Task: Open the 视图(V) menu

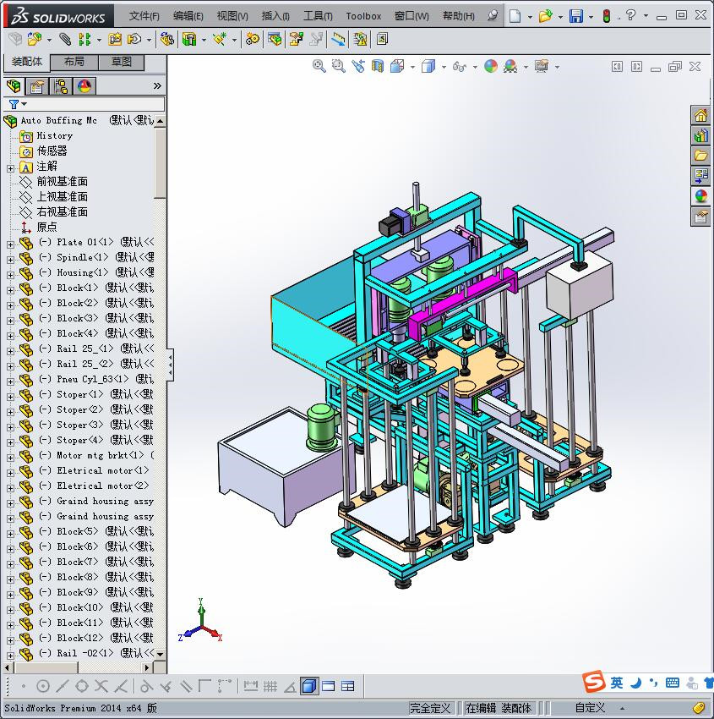Action: point(232,16)
